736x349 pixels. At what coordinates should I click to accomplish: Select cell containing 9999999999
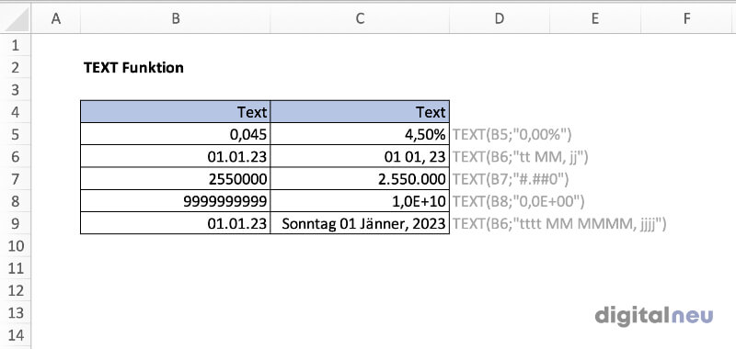(x=176, y=201)
